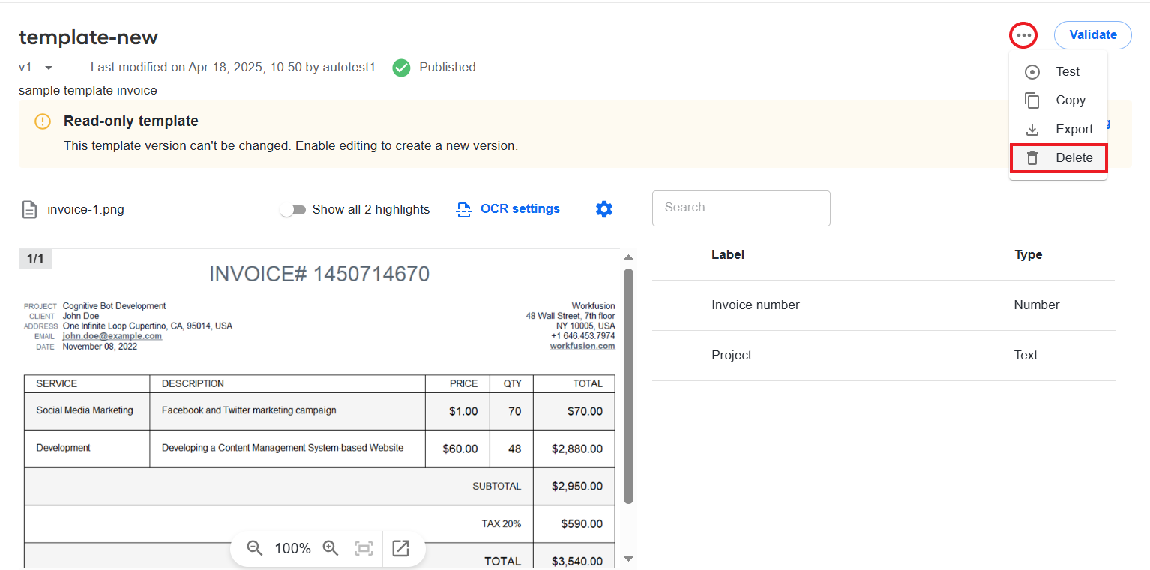
Task: Click the SUBTOTAL $2,950.00 value
Action: (x=576, y=486)
